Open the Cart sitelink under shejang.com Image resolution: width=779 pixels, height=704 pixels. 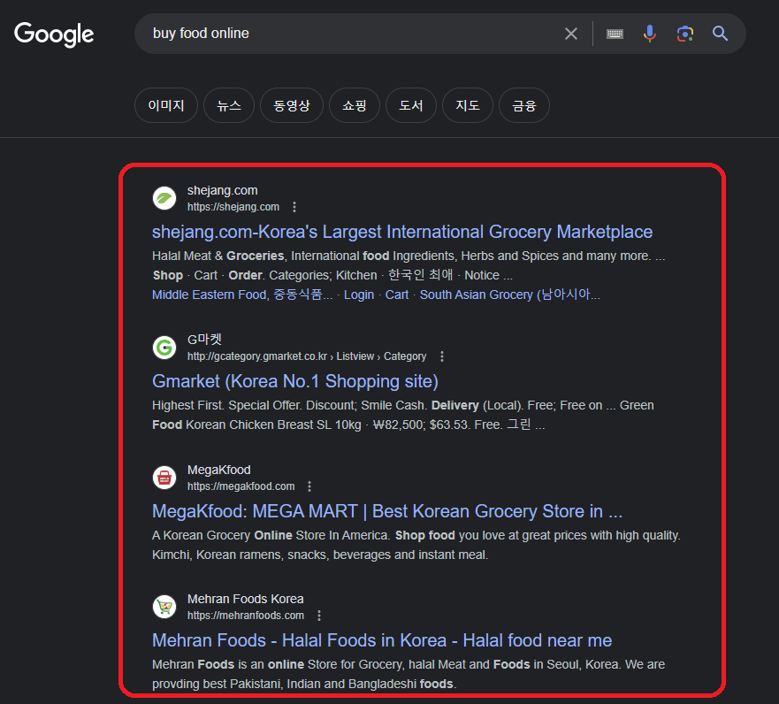tap(397, 295)
